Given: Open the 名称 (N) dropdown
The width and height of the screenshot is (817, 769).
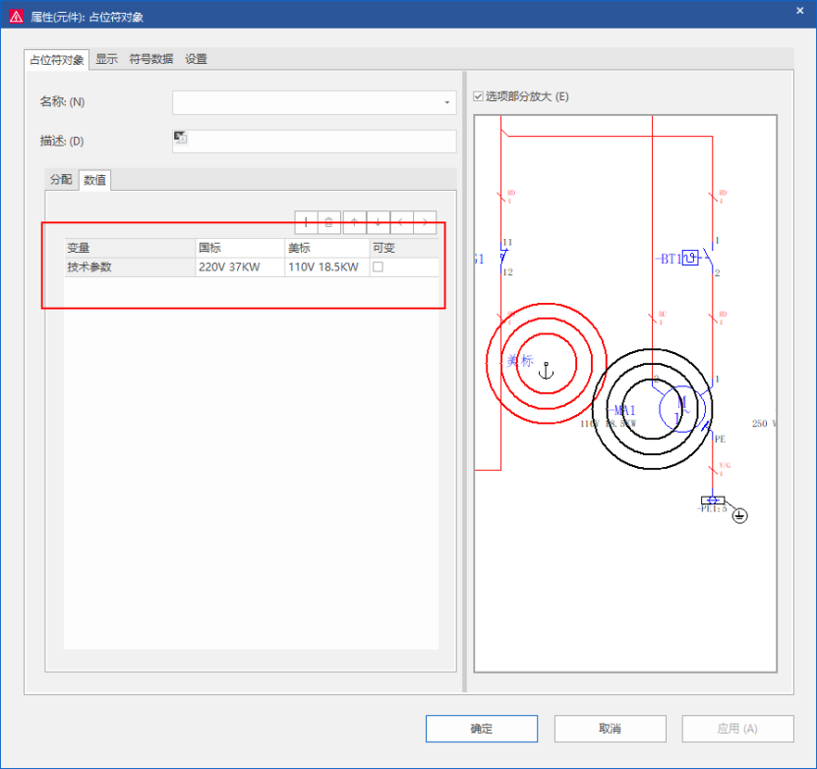Looking at the screenshot, I should pyautogui.click(x=446, y=102).
